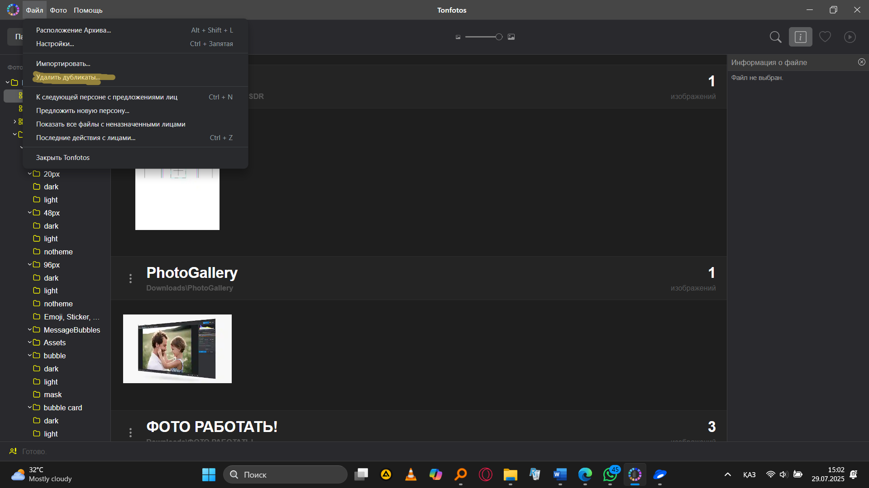Choose Закрыть Tonfotos menu entry
Image resolution: width=869 pixels, height=488 pixels.
click(x=135, y=158)
